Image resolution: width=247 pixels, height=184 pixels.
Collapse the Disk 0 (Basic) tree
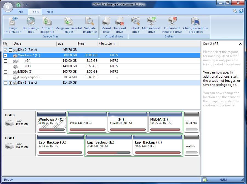coord(10,50)
